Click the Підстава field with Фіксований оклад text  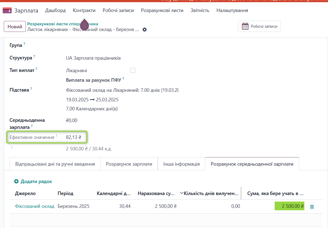pyautogui.click(x=122, y=90)
